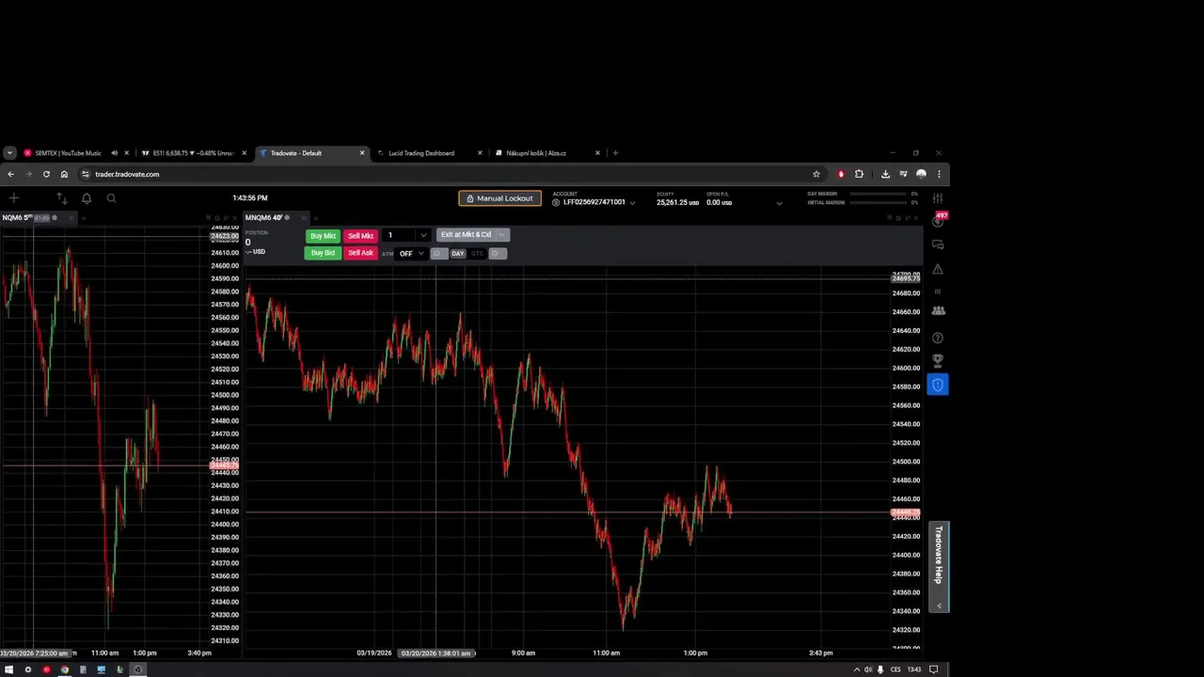Open the warning triangle sidebar icon
The height and width of the screenshot is (677, 1204).
pyautogui.click(x=938, y=269)
